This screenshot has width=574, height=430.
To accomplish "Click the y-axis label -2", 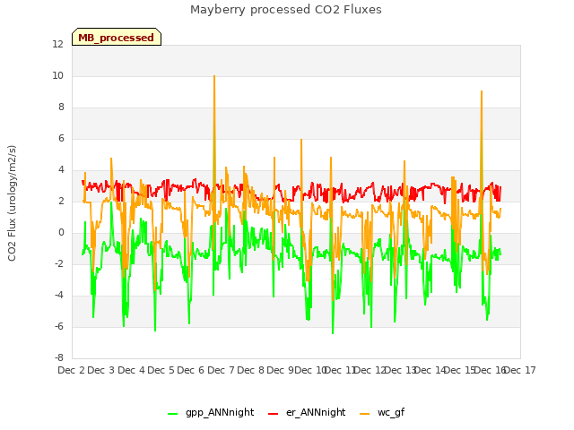I will click(59, 263).
